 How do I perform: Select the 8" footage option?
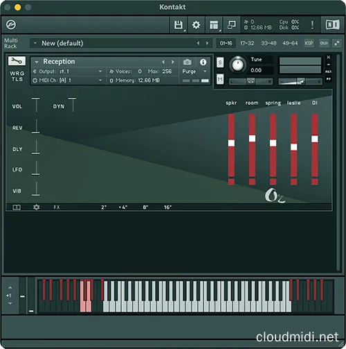point(145,207)
